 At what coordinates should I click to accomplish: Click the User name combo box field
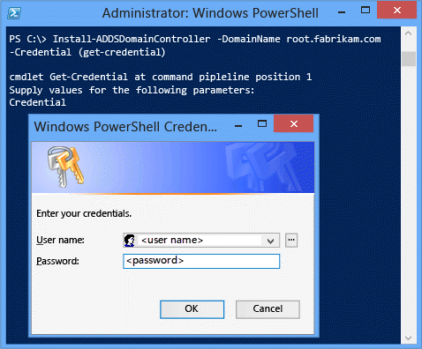tap(201, 241)
